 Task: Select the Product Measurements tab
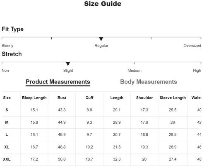(x=58, y=82)
